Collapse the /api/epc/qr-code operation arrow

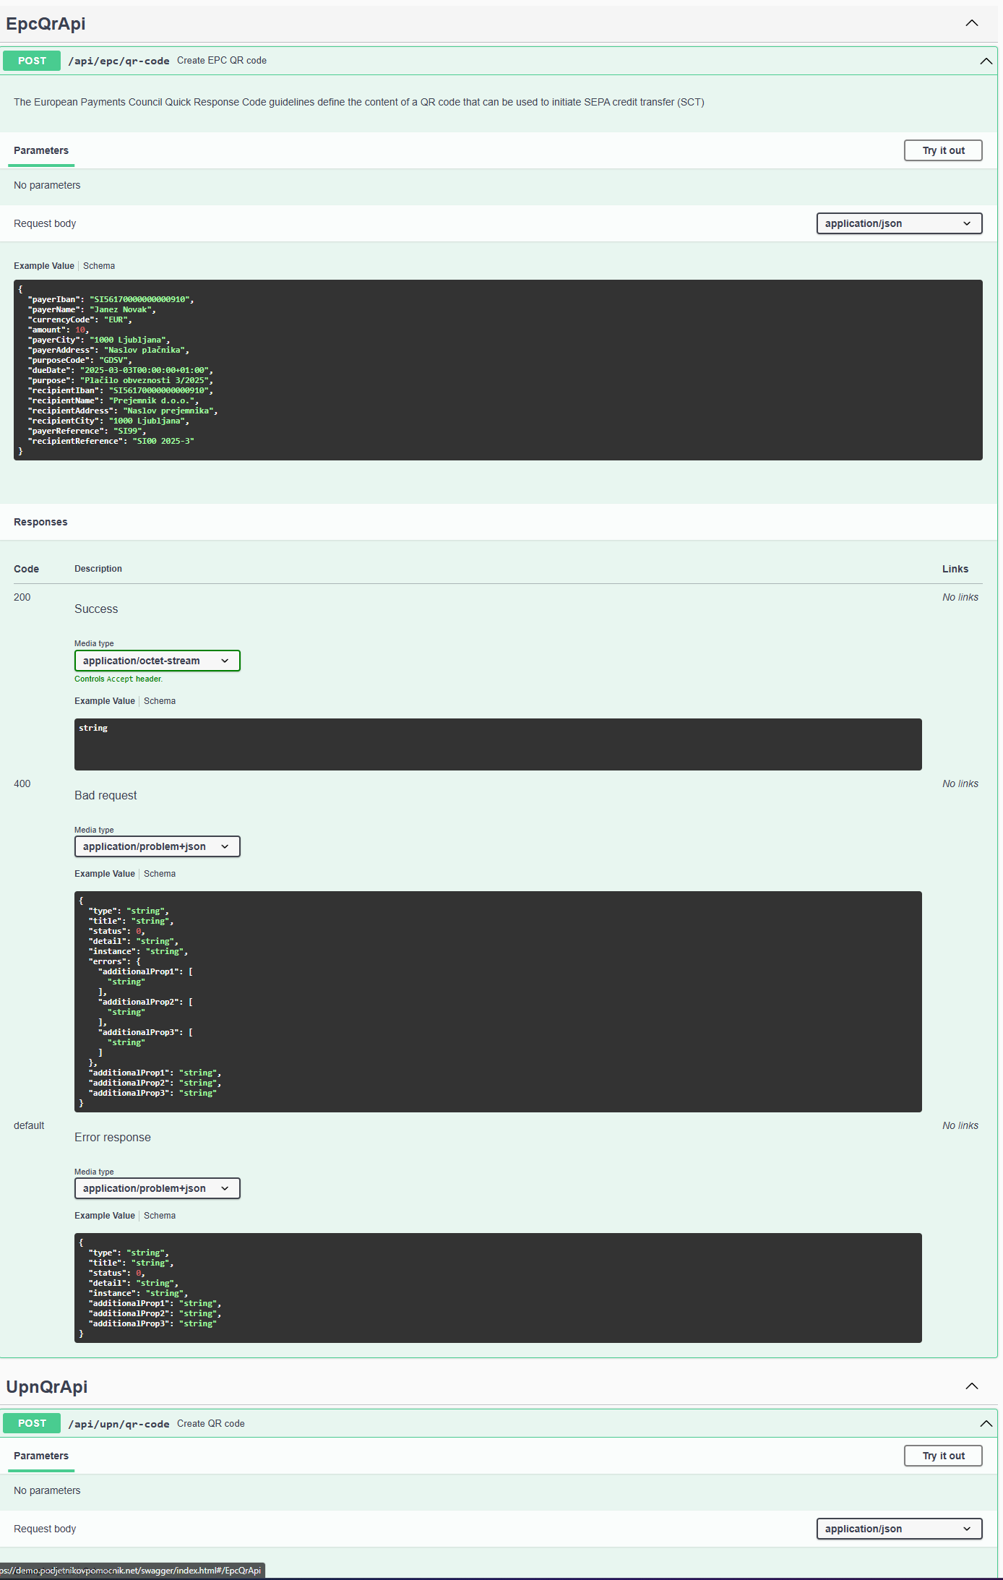coord(986,61)
